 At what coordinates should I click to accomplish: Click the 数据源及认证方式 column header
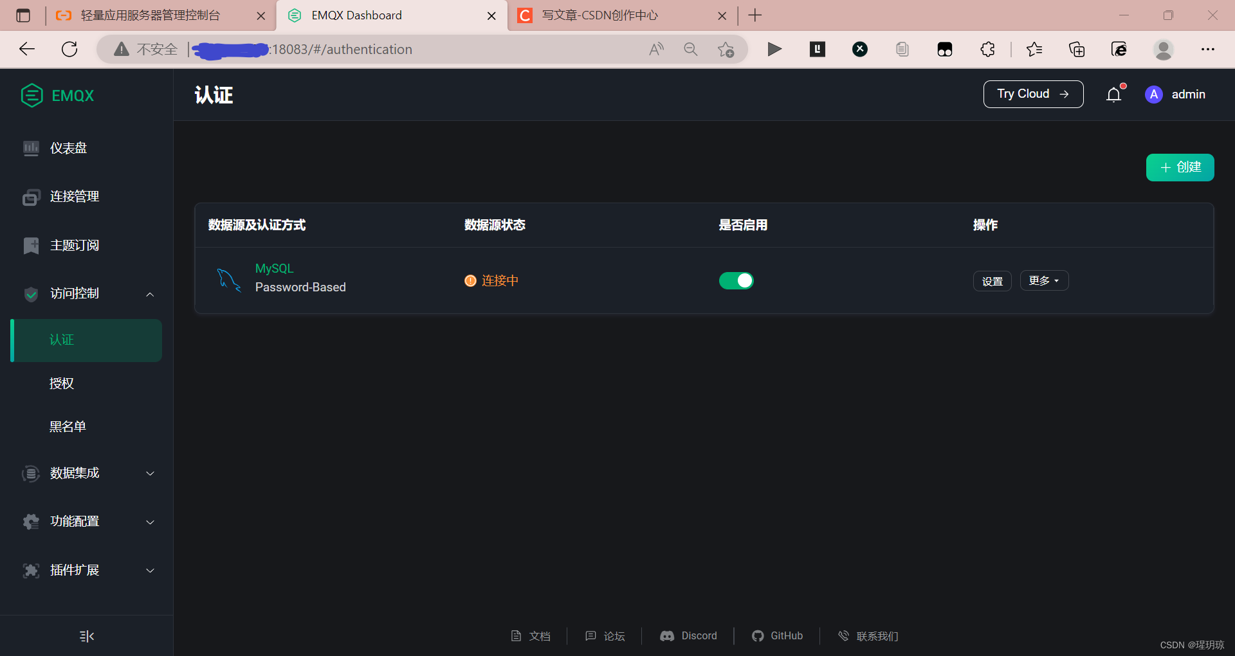point(257,225)
